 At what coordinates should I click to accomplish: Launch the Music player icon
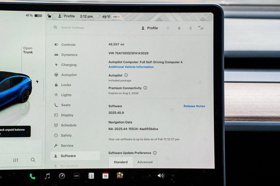[48, 176]
